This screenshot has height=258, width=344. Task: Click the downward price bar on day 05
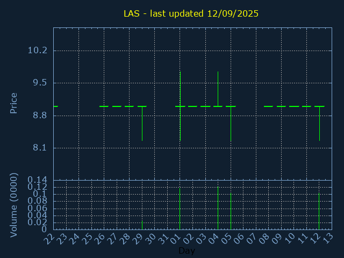231,124
